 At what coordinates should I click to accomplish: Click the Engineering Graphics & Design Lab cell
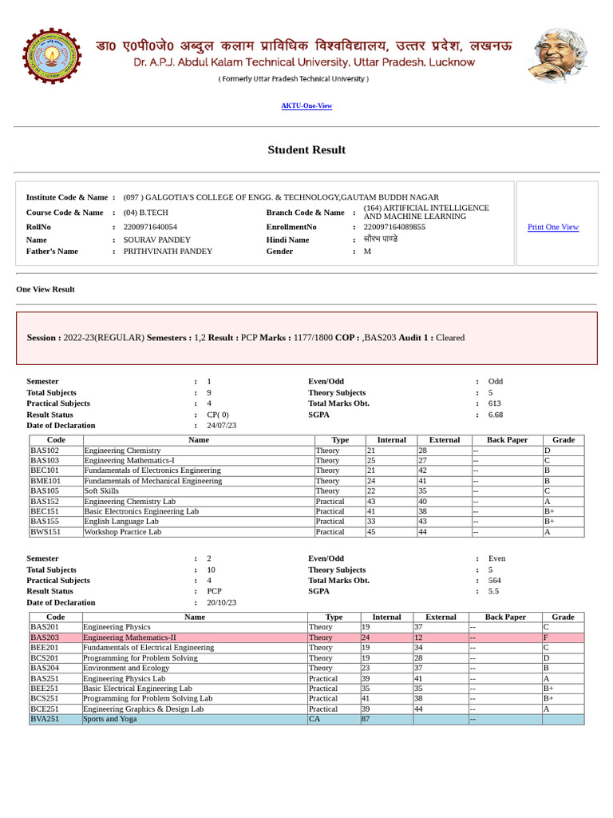point(195,709)
